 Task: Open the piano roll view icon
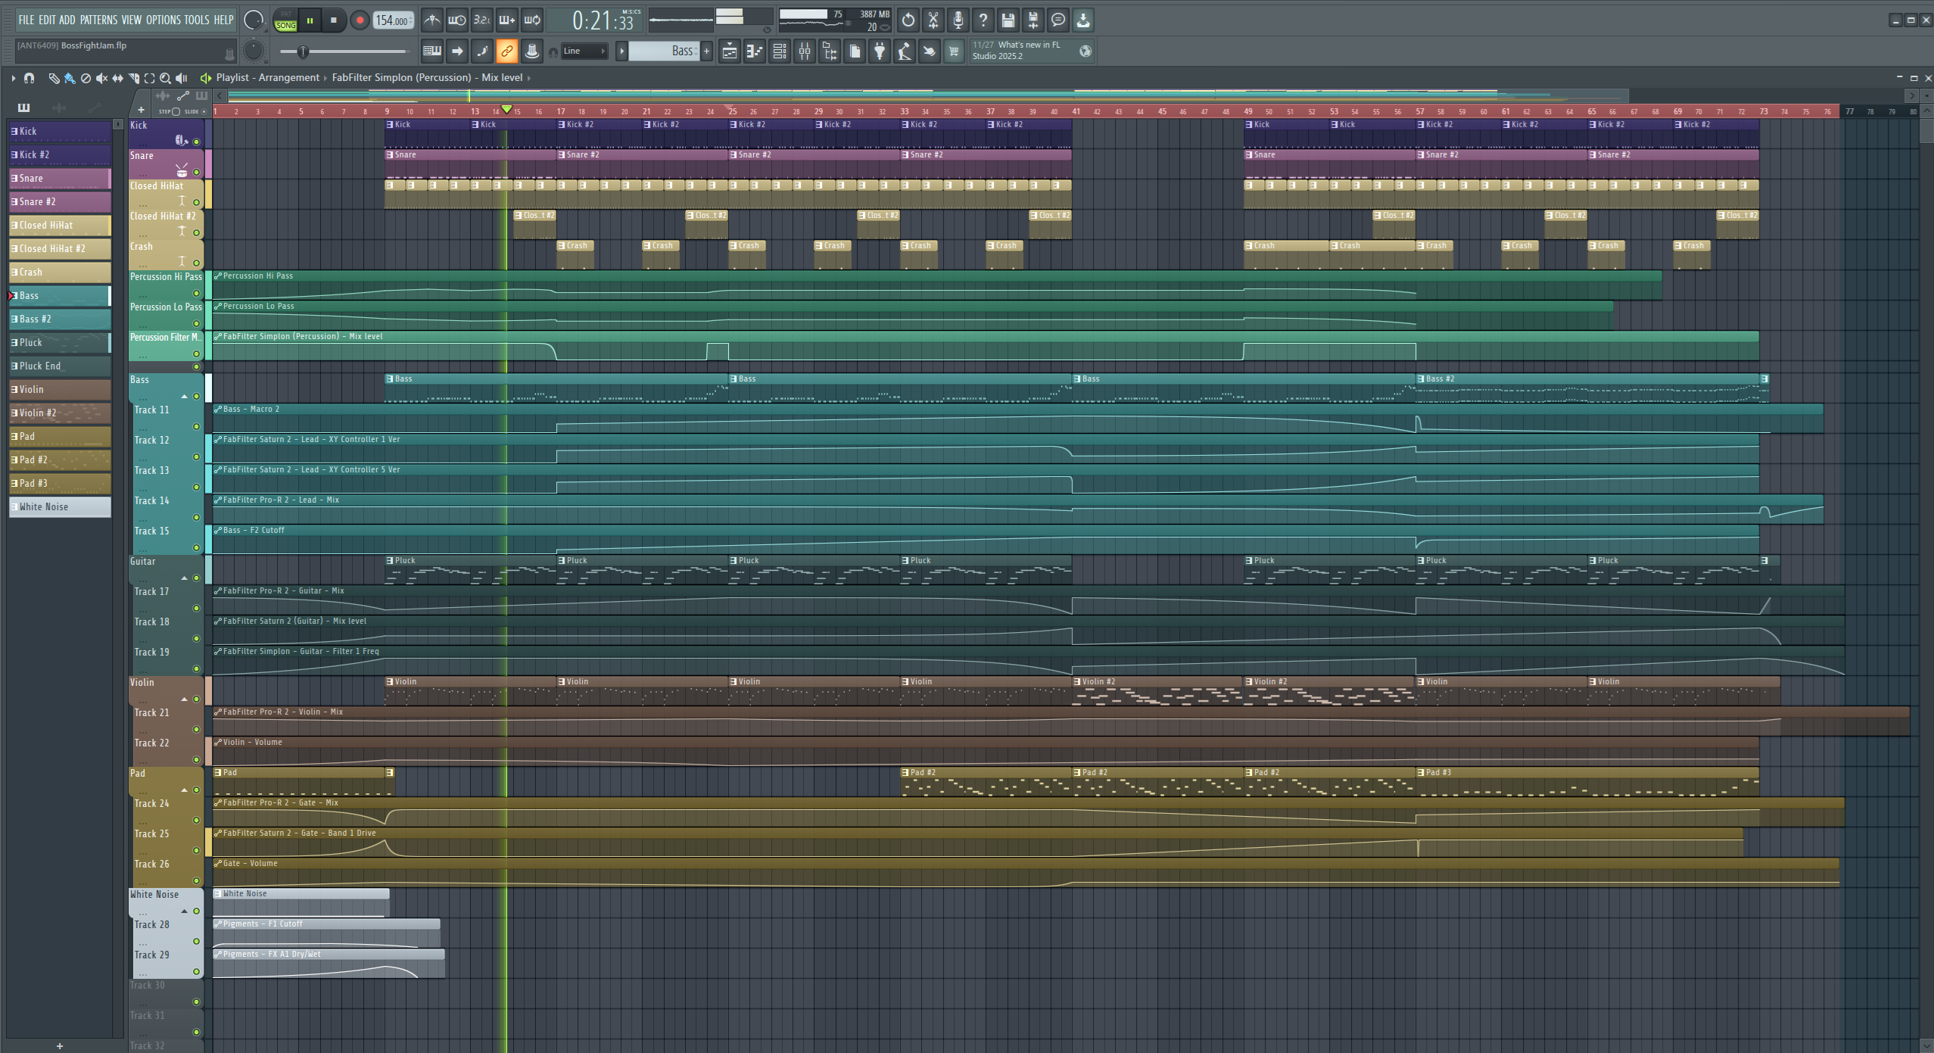(754, 51)
